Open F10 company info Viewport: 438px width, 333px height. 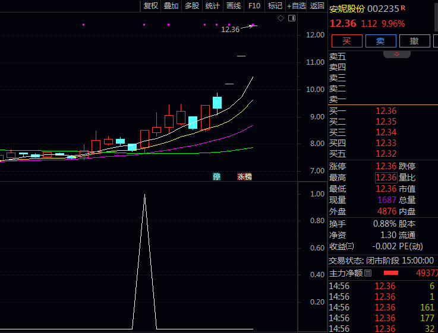[x=254, y=6]
